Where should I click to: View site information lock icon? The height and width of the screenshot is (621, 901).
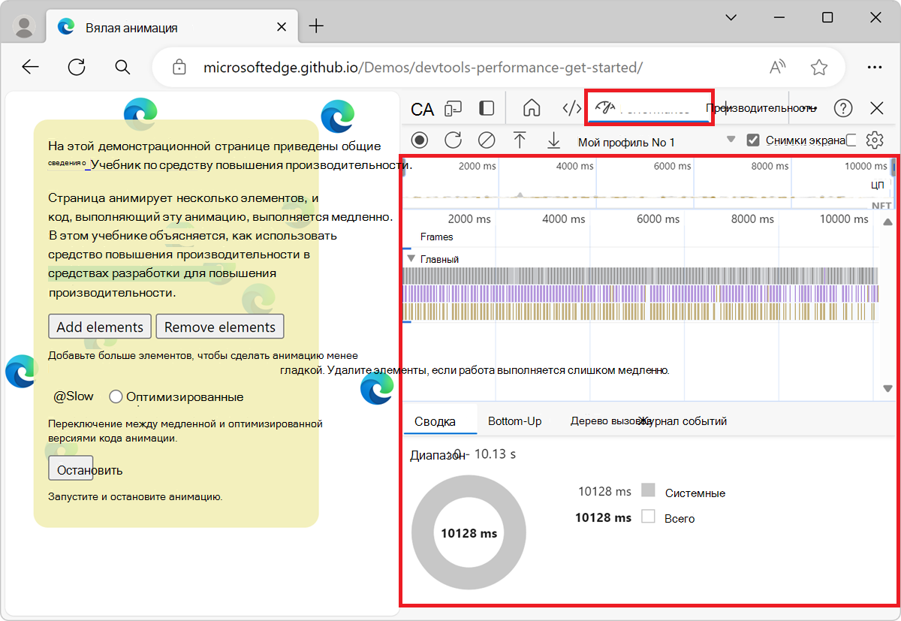point(179,67)
